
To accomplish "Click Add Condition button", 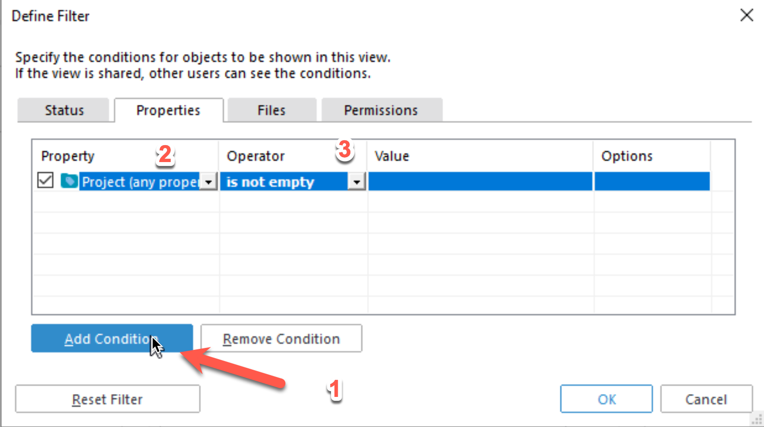I will point(112,338).
